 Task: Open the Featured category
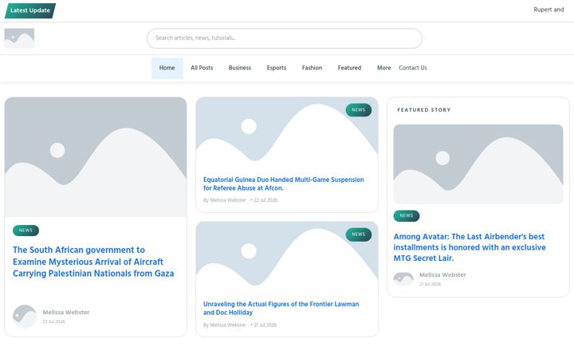349,68
